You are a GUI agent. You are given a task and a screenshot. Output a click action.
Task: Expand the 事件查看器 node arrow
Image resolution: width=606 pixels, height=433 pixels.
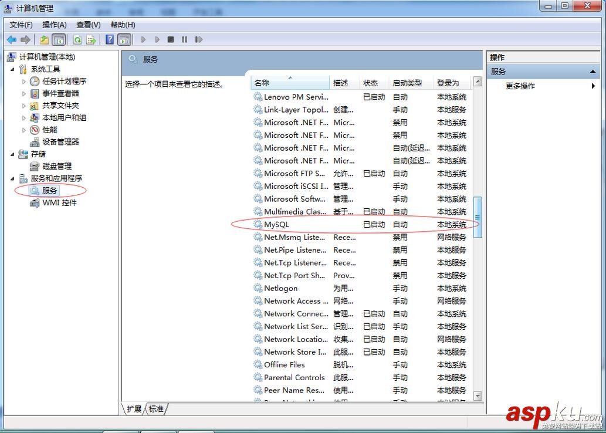tap(24, 93)
